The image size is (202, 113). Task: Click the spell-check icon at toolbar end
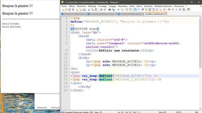tap(189, 10)
